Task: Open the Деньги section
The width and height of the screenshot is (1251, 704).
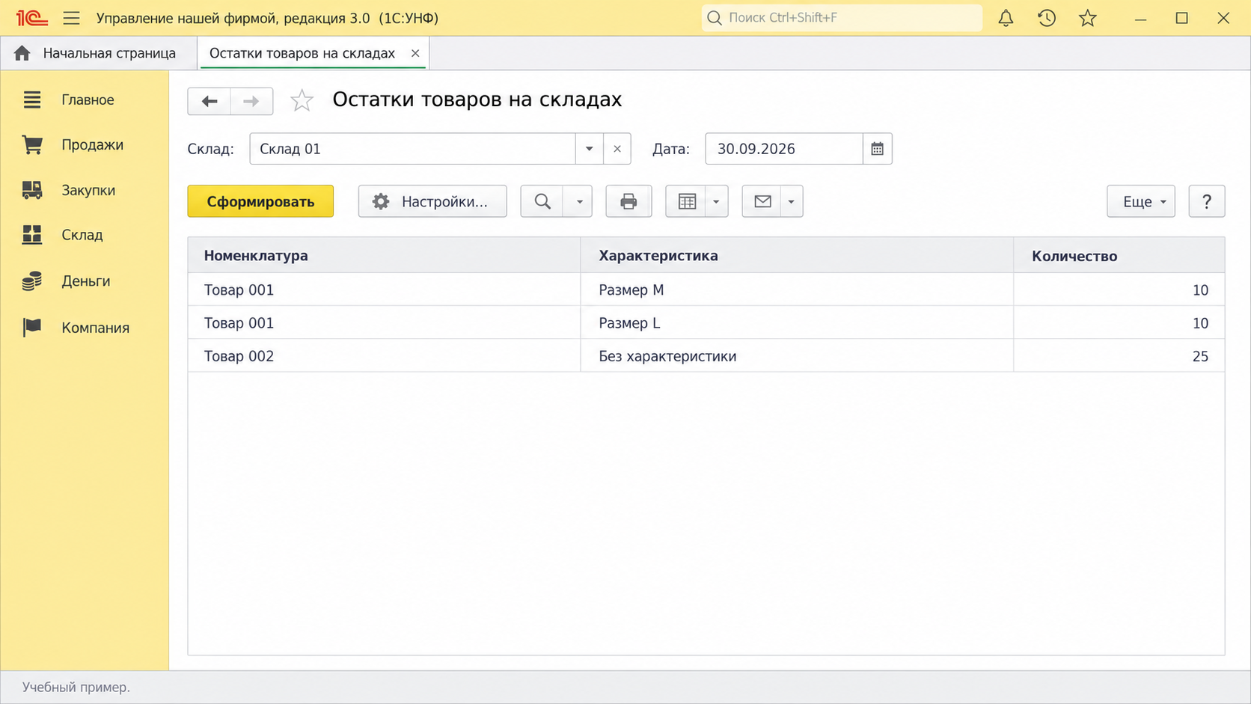Action: pos(85,281)
